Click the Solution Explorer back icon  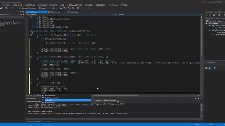[x=206, y=15]
